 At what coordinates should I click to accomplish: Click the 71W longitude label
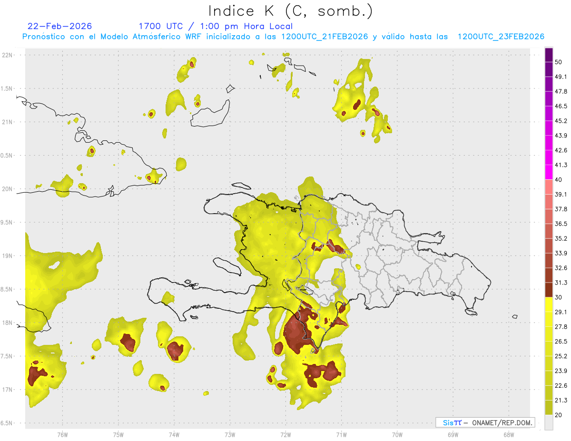click(x=341, y=434)
